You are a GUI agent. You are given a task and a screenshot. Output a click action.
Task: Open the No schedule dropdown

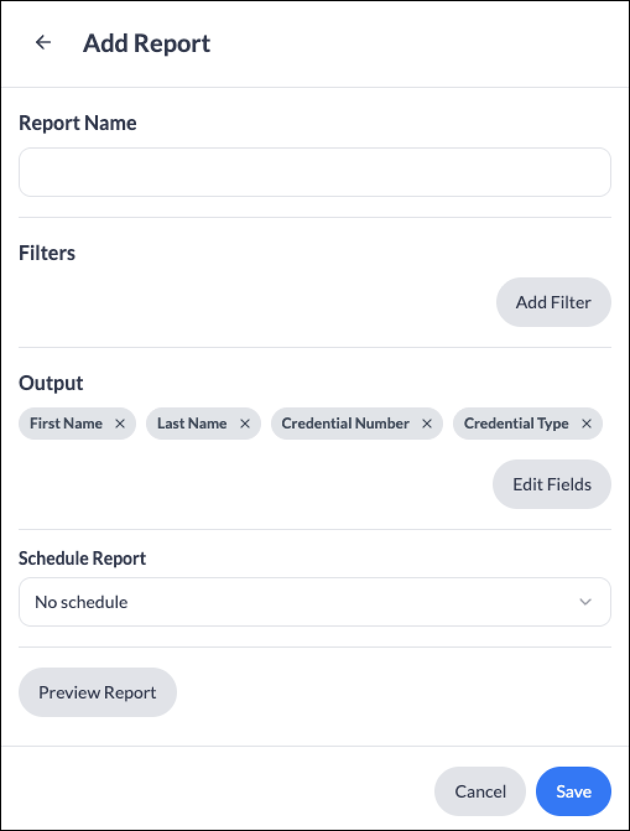click(x=315, y=602)
